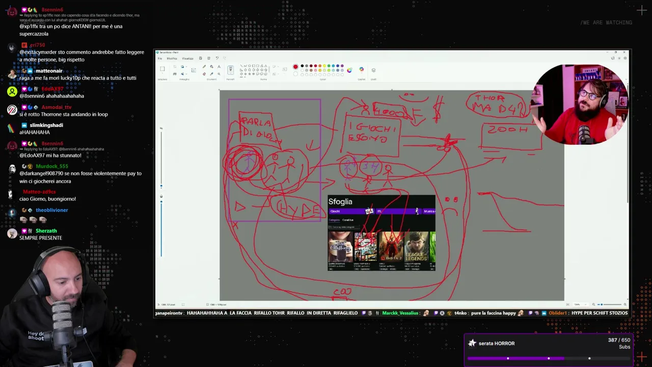652x367 pixels.
Task: Select the Eraser tool
Action: [x=204, y=74]
